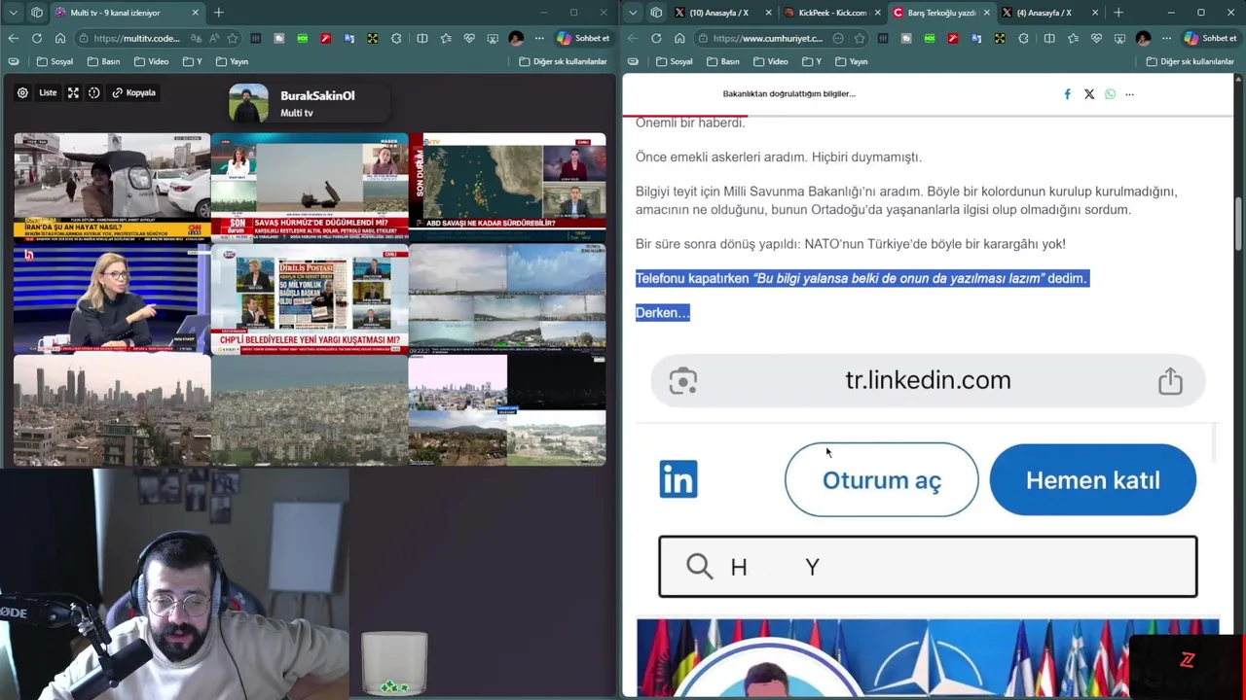Click the camera icon beside tr.linkedin.com
This screenshot has height=700, width=1246.
(682, 380)
